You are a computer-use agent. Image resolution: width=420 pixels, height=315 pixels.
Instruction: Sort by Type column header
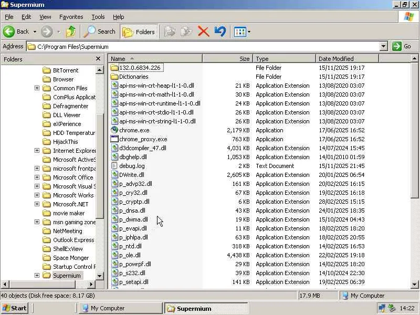click(284, 59)
